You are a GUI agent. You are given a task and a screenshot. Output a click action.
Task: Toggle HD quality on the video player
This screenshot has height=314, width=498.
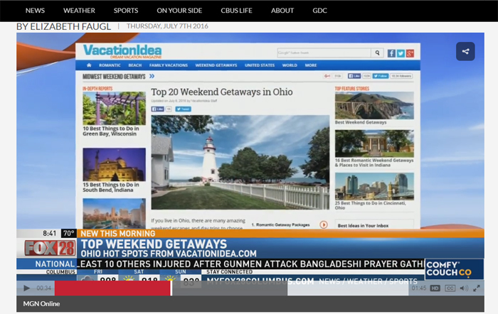tap(435, 288)
